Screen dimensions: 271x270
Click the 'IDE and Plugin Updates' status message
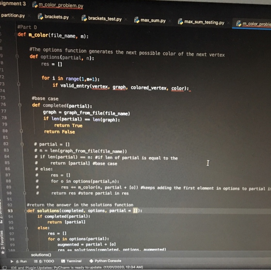pos(77,267)
